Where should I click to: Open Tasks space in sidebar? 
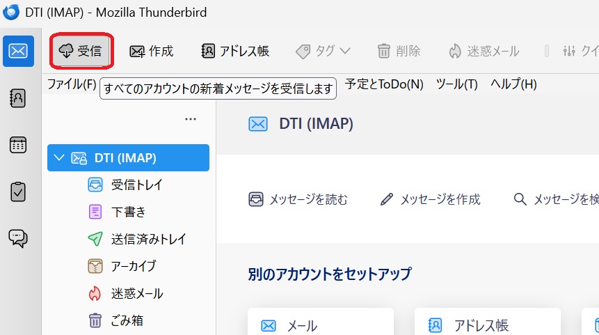click(18, 192)
